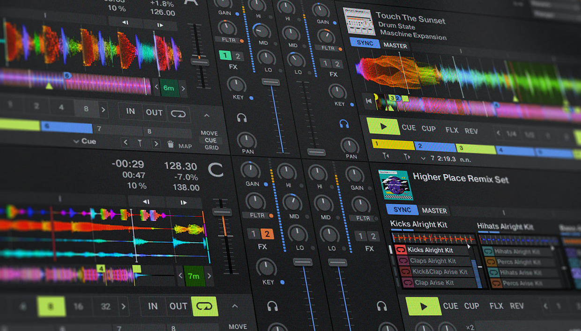
Task: Click the loop IN button on deck C
Action: tap(153, 306)
